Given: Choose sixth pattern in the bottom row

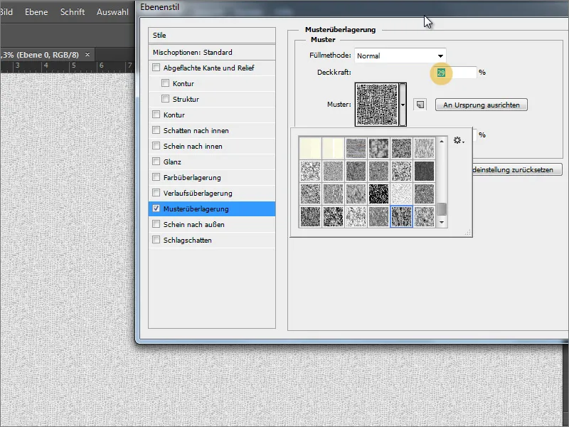Looking at the screenshot, I should tap(424, 217).
